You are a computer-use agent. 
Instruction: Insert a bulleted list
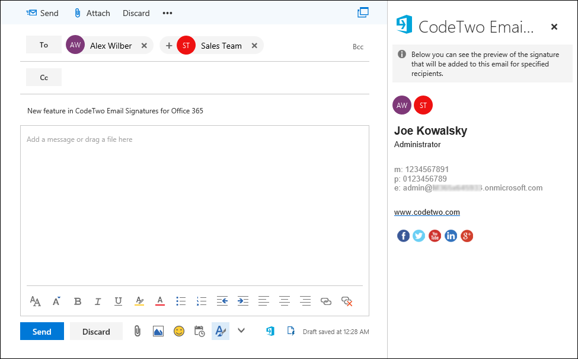181,301
